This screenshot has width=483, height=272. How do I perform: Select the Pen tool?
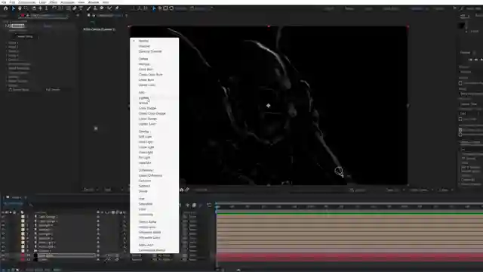pyautogui.click(x=75, y=8)
